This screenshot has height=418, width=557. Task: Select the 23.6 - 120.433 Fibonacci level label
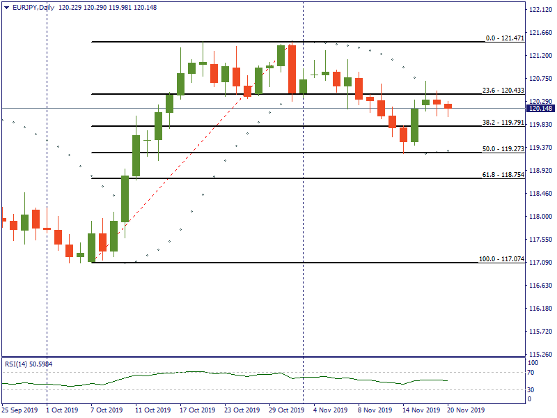(503, 91)
